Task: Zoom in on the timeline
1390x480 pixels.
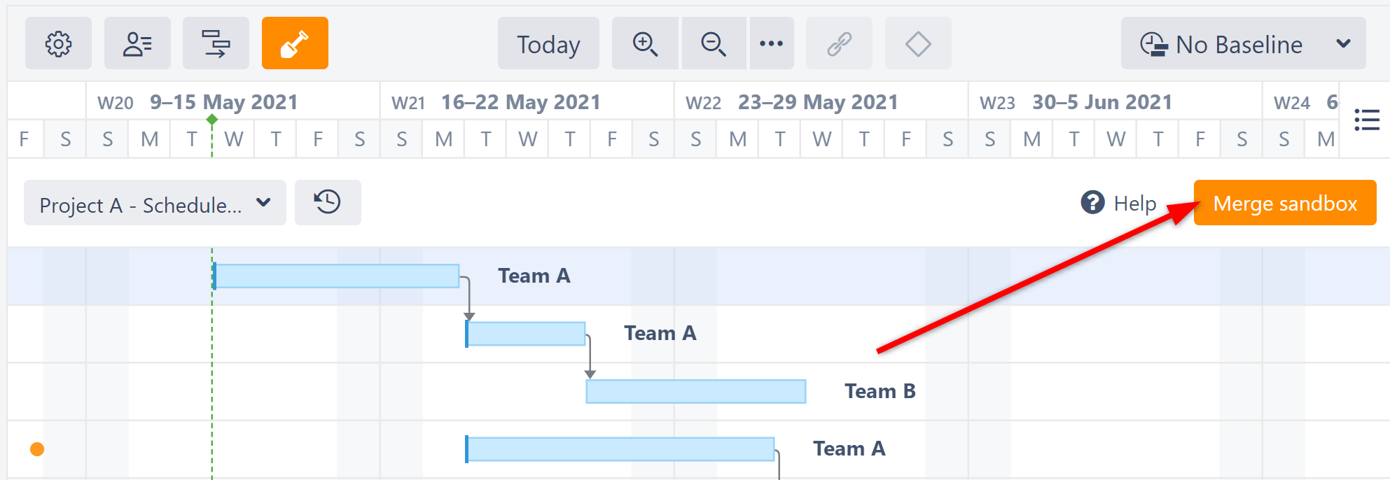Action: [645, 43]
